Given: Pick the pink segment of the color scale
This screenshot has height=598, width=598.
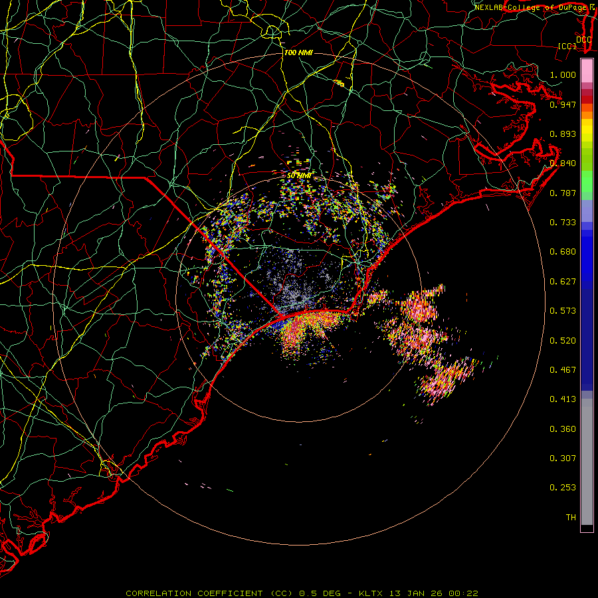Looking at the screenshot, I should point(587,71).
